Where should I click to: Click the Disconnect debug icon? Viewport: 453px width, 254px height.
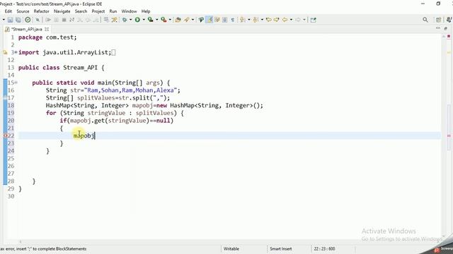click(x=71, y=20)
